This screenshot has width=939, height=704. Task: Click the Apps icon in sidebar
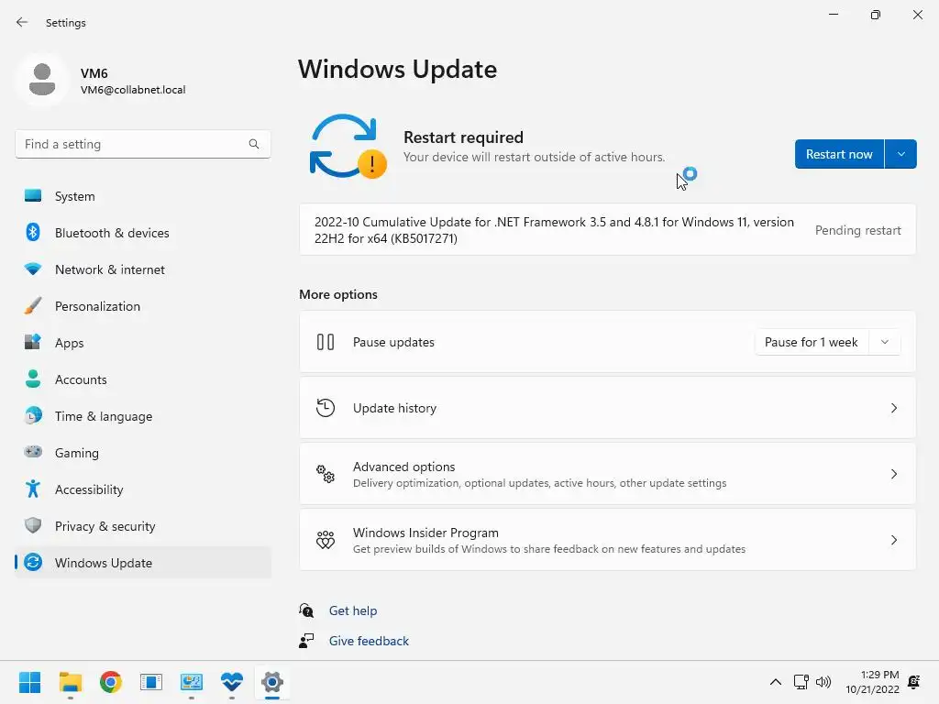(x=33, y=342)
